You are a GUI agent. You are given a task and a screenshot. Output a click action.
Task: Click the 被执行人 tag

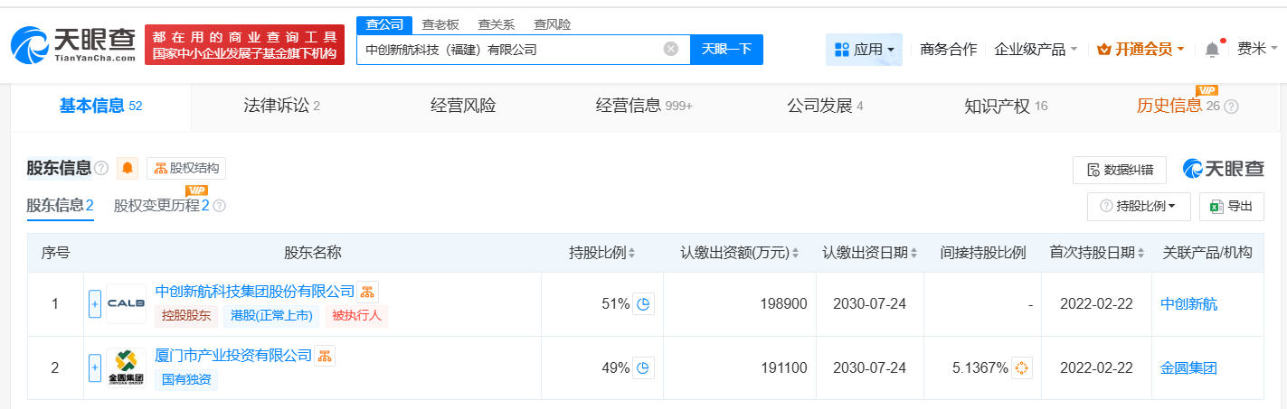356,315
